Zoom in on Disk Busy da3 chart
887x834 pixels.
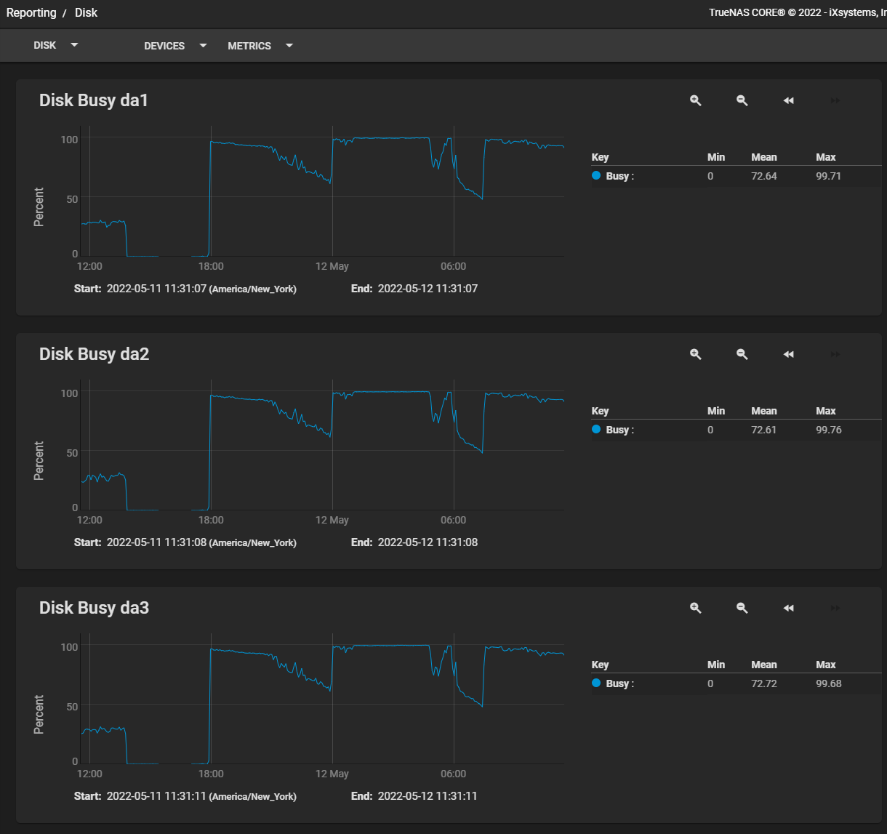click(696, 608)
